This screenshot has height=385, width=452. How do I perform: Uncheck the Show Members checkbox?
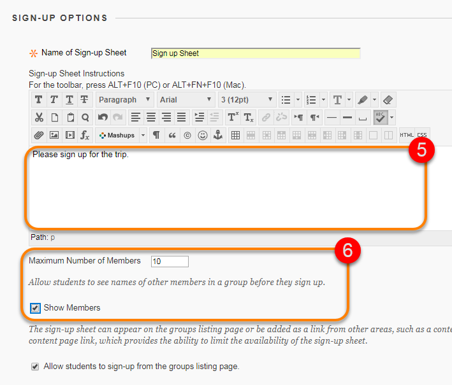[x=35, y=308]
